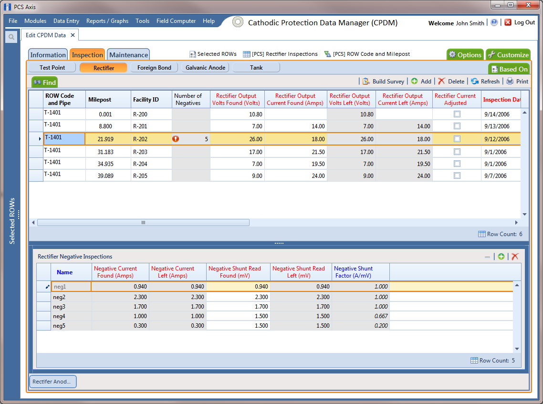
Task: Click the green Find button
Action: pos(45,83)
